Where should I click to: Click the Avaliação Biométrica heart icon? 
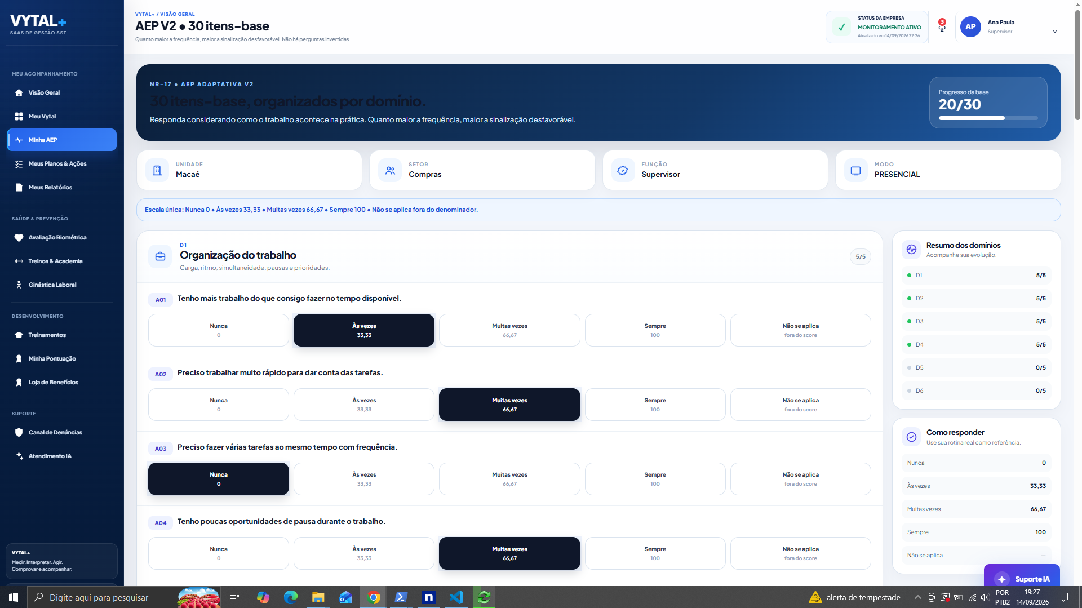point(19,237)
